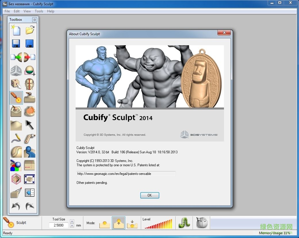Switch to the push-down sculpt mode

tap(132, 223)
